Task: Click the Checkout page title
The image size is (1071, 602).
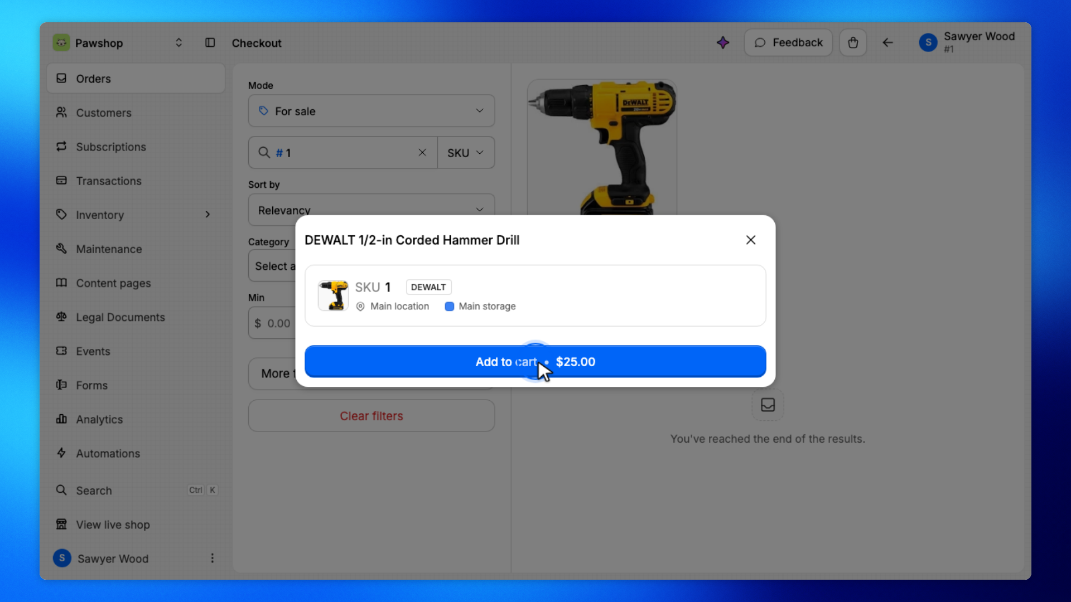Action: click(x=257, y=43)
